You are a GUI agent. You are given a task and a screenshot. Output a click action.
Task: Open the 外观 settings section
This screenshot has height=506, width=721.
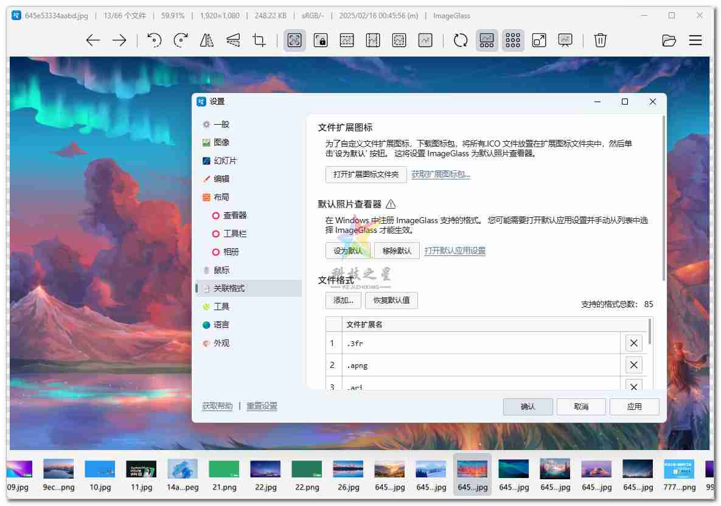point(221,343)
